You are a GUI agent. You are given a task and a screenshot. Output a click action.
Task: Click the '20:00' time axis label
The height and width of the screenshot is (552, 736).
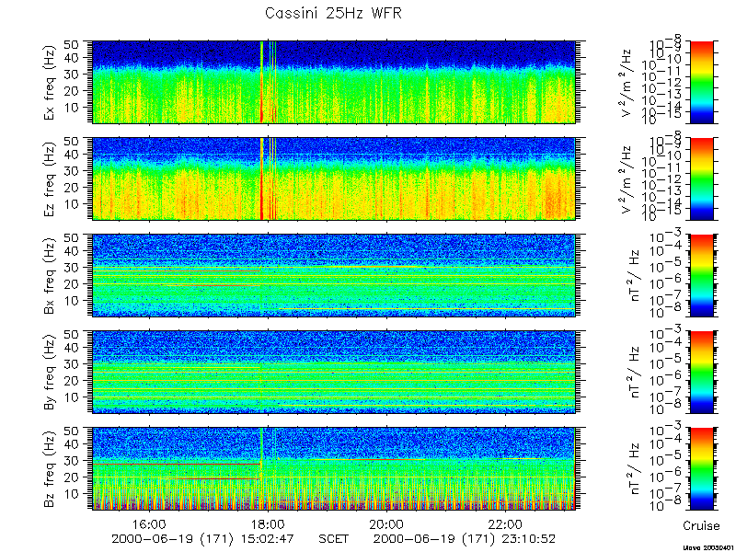pos(386,524)
